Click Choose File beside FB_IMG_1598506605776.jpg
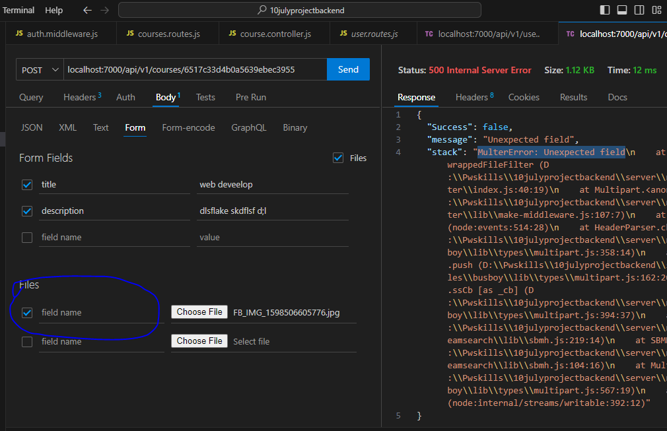The height and width of the screenshot is (431, 667). (x=199, y=312)
